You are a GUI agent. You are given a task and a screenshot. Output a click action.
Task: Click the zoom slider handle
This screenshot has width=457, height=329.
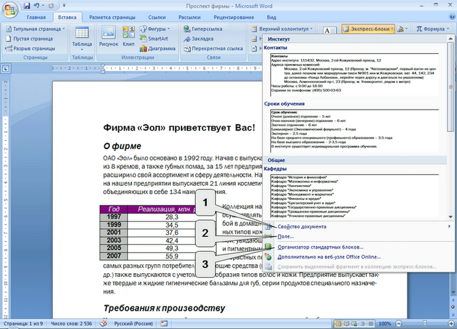click(x=425, y=323)
